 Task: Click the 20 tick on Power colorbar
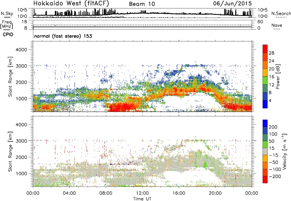coord(271,69)
